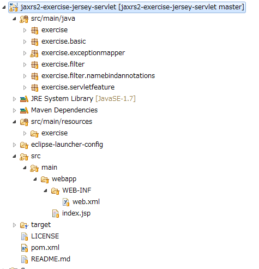Collapse the webapp folder node
This screenshot has height=269, width=259.
click(35, 180)
